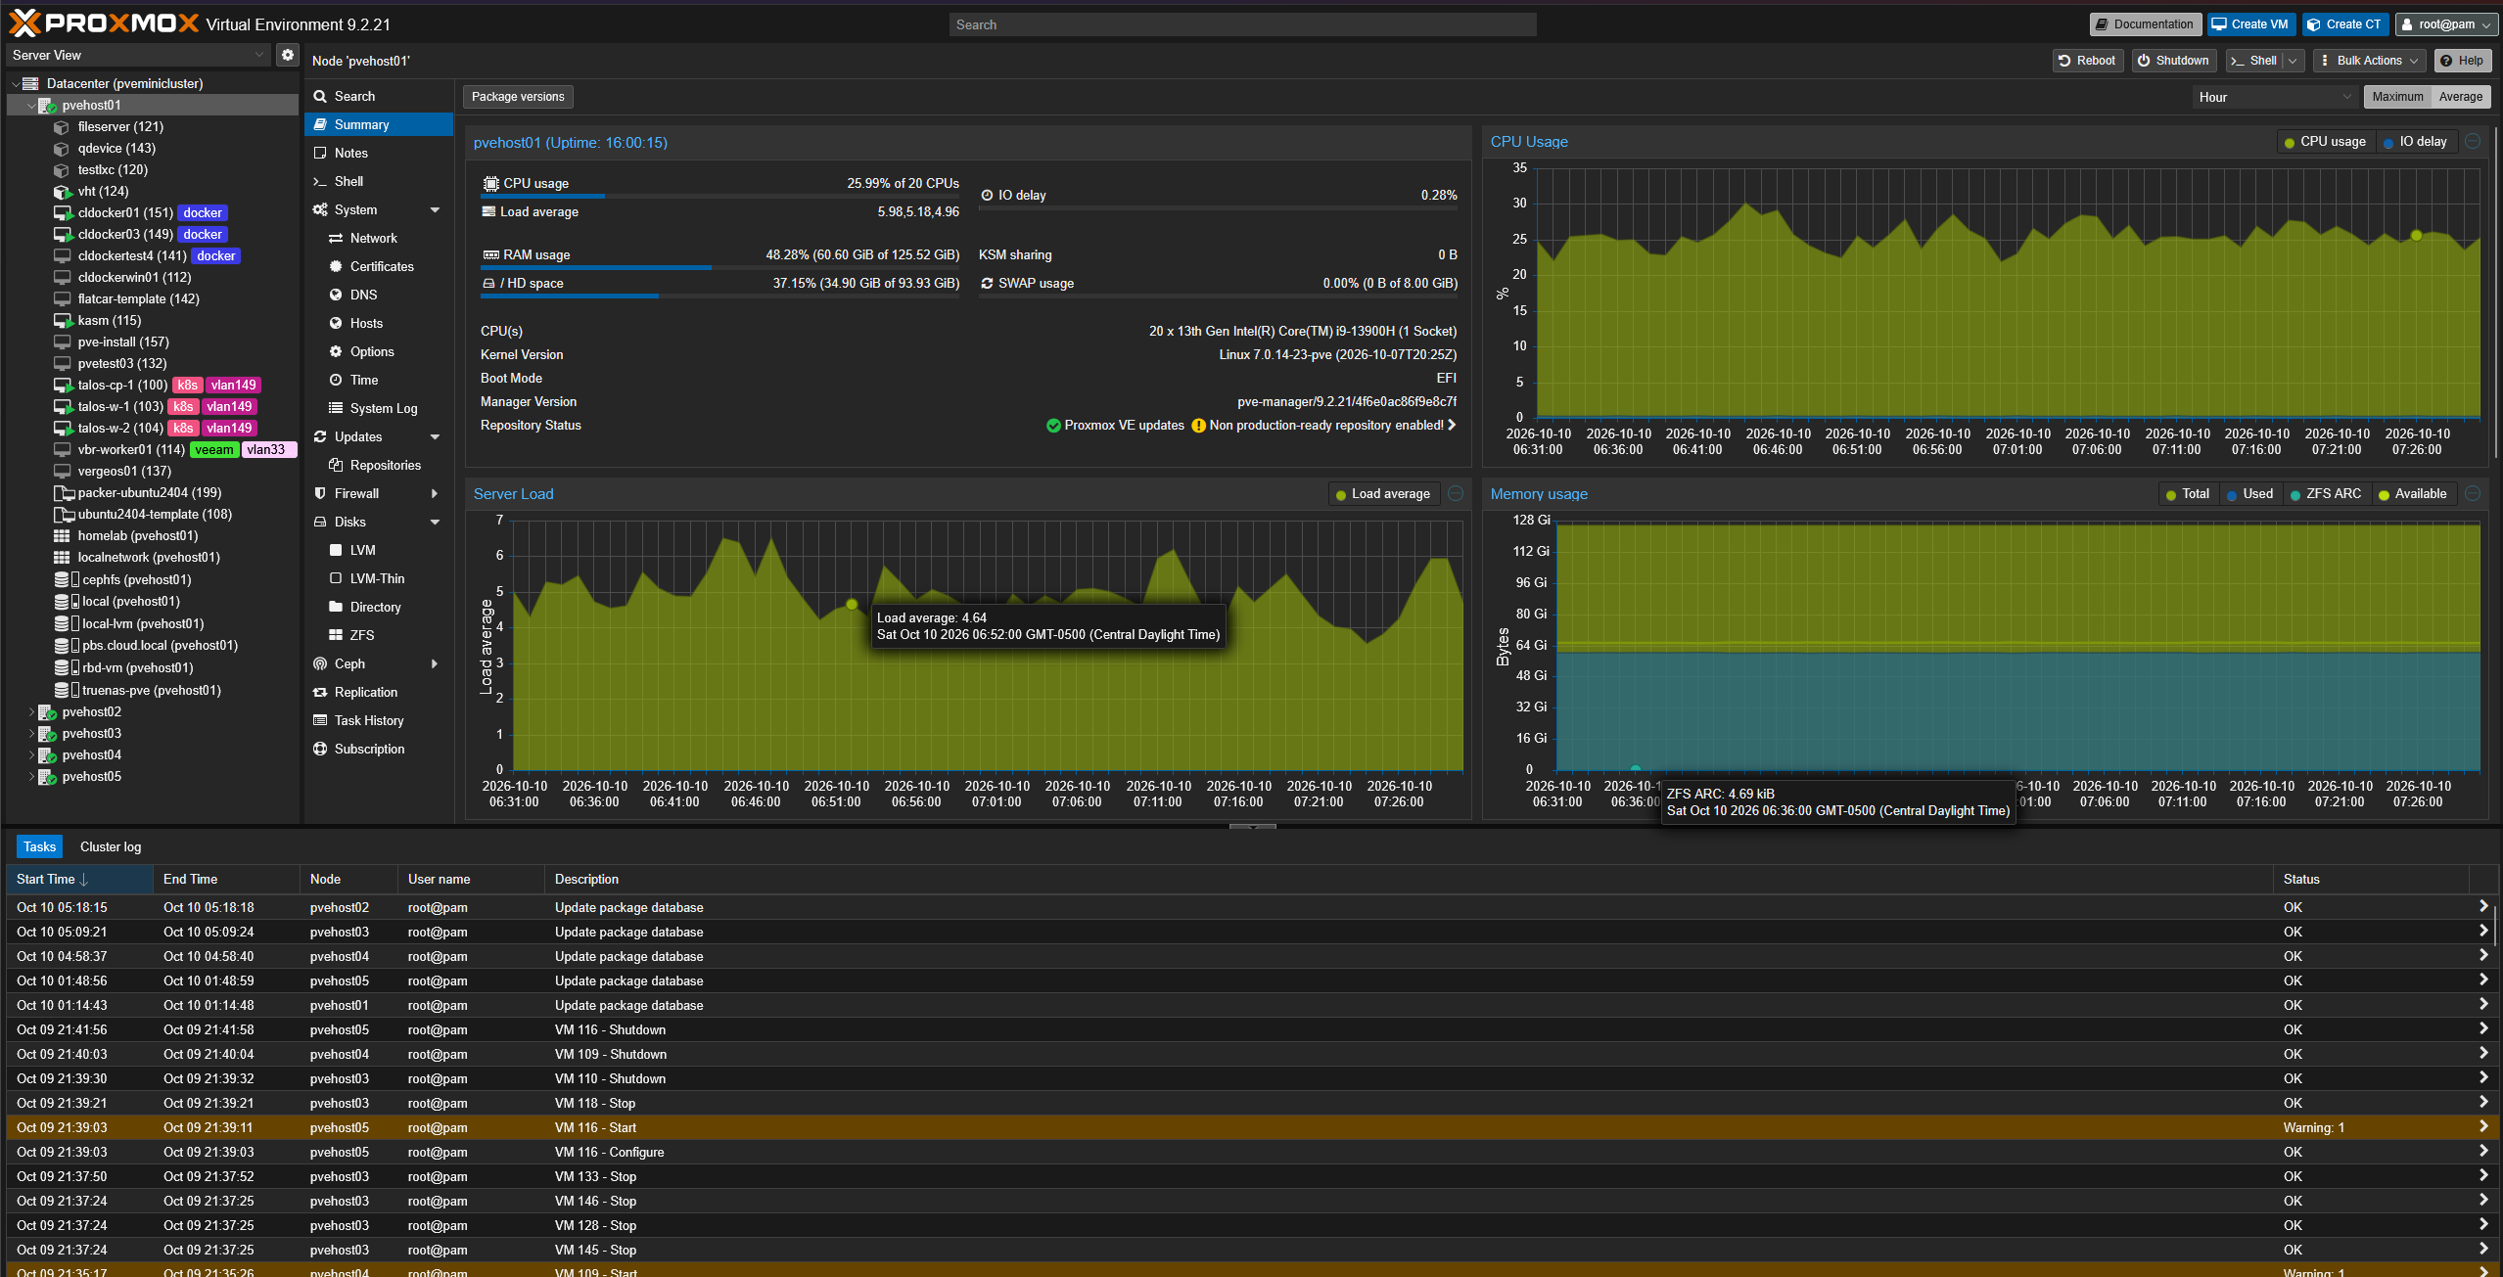Toggle Used series in Memory usage chart
Viewport: 2503px width, 1277px height.
[x=2249, y=494]
